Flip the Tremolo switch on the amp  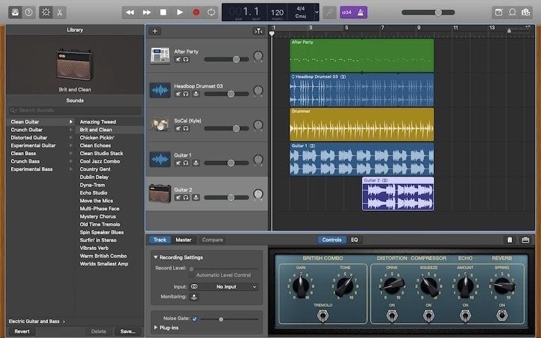tap(323, 316)
